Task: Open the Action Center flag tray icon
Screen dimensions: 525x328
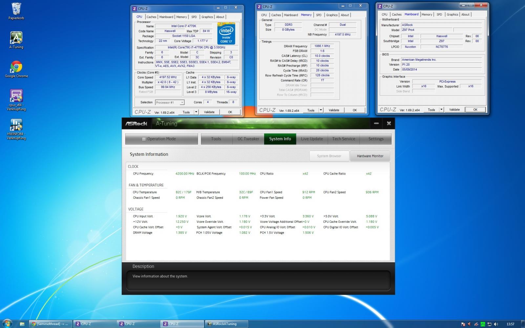Action: (x=463, y=324)
